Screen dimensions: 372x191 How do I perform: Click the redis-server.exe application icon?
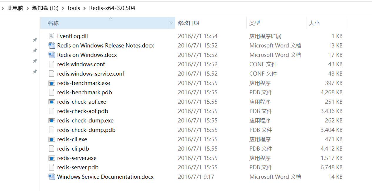[52, 158]
